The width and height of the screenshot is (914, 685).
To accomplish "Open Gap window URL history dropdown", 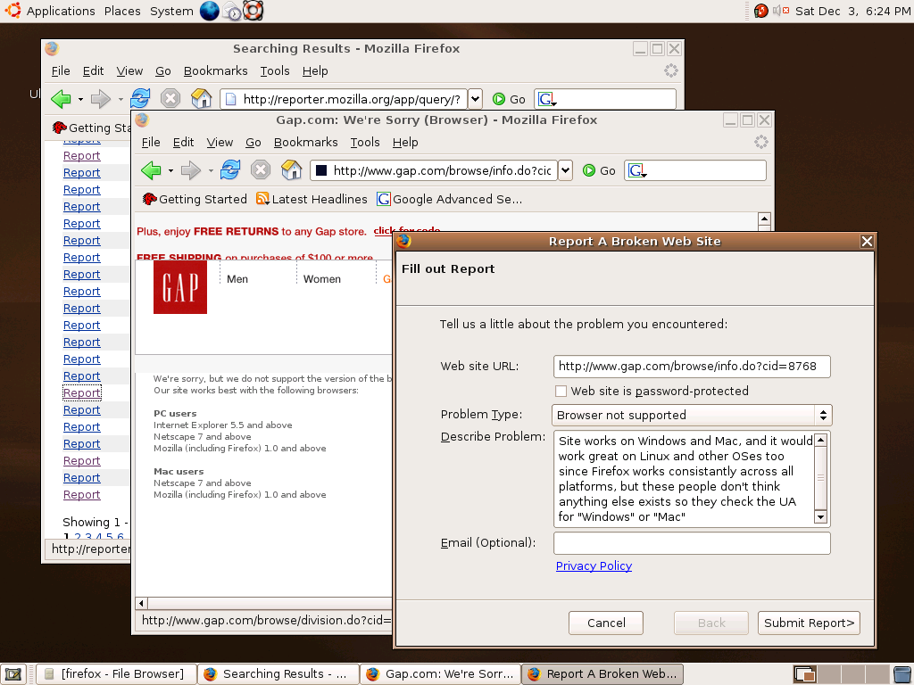I will click(565, 170).
